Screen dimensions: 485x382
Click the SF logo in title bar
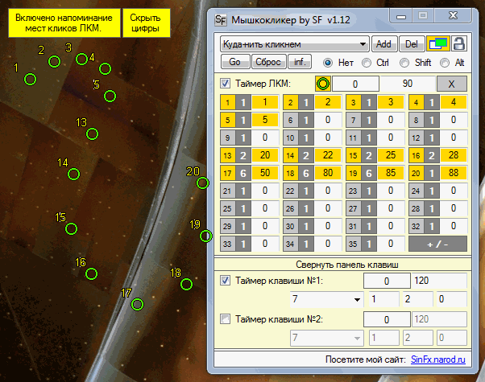coord(221,18)
